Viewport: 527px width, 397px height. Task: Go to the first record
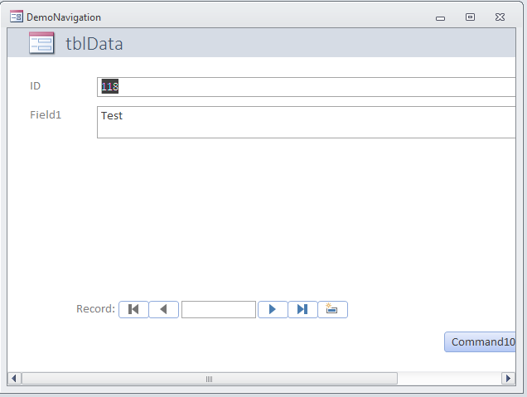133,309
